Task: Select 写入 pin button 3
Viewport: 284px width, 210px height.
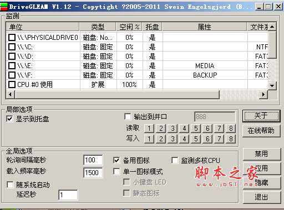Action: pos(173,139)
